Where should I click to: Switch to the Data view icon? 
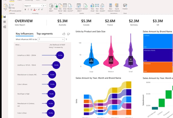pos(4,22)
